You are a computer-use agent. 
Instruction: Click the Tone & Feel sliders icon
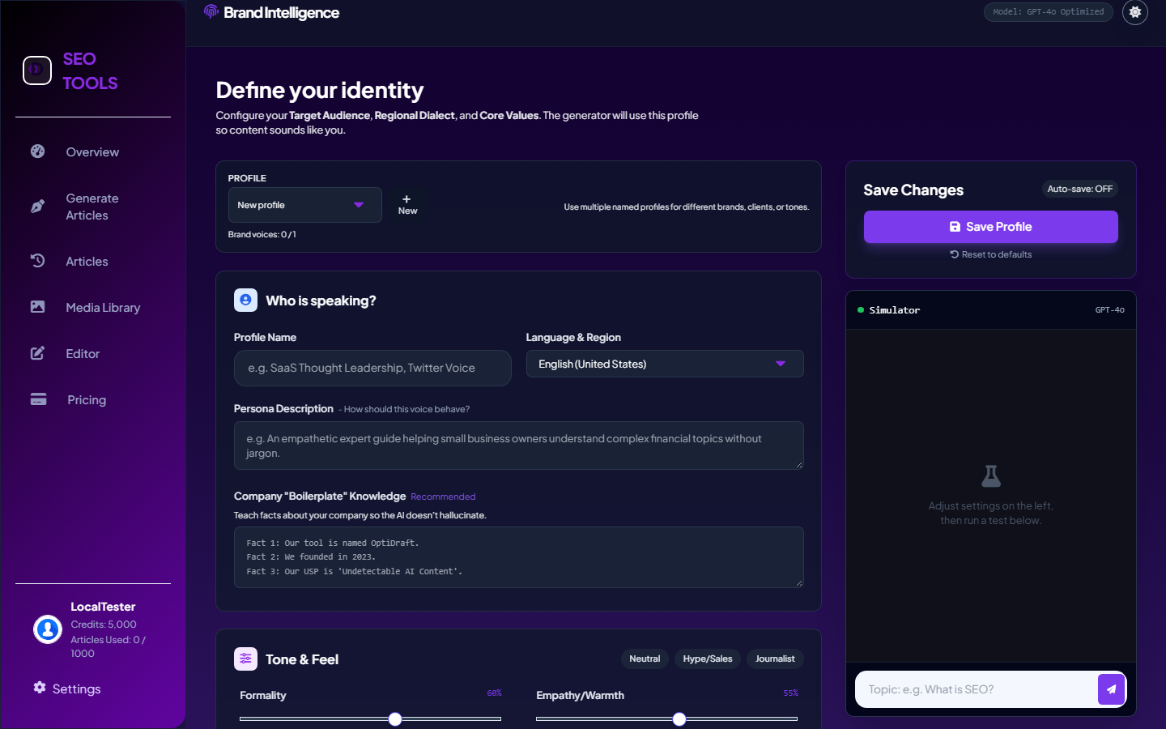point(245,659)
